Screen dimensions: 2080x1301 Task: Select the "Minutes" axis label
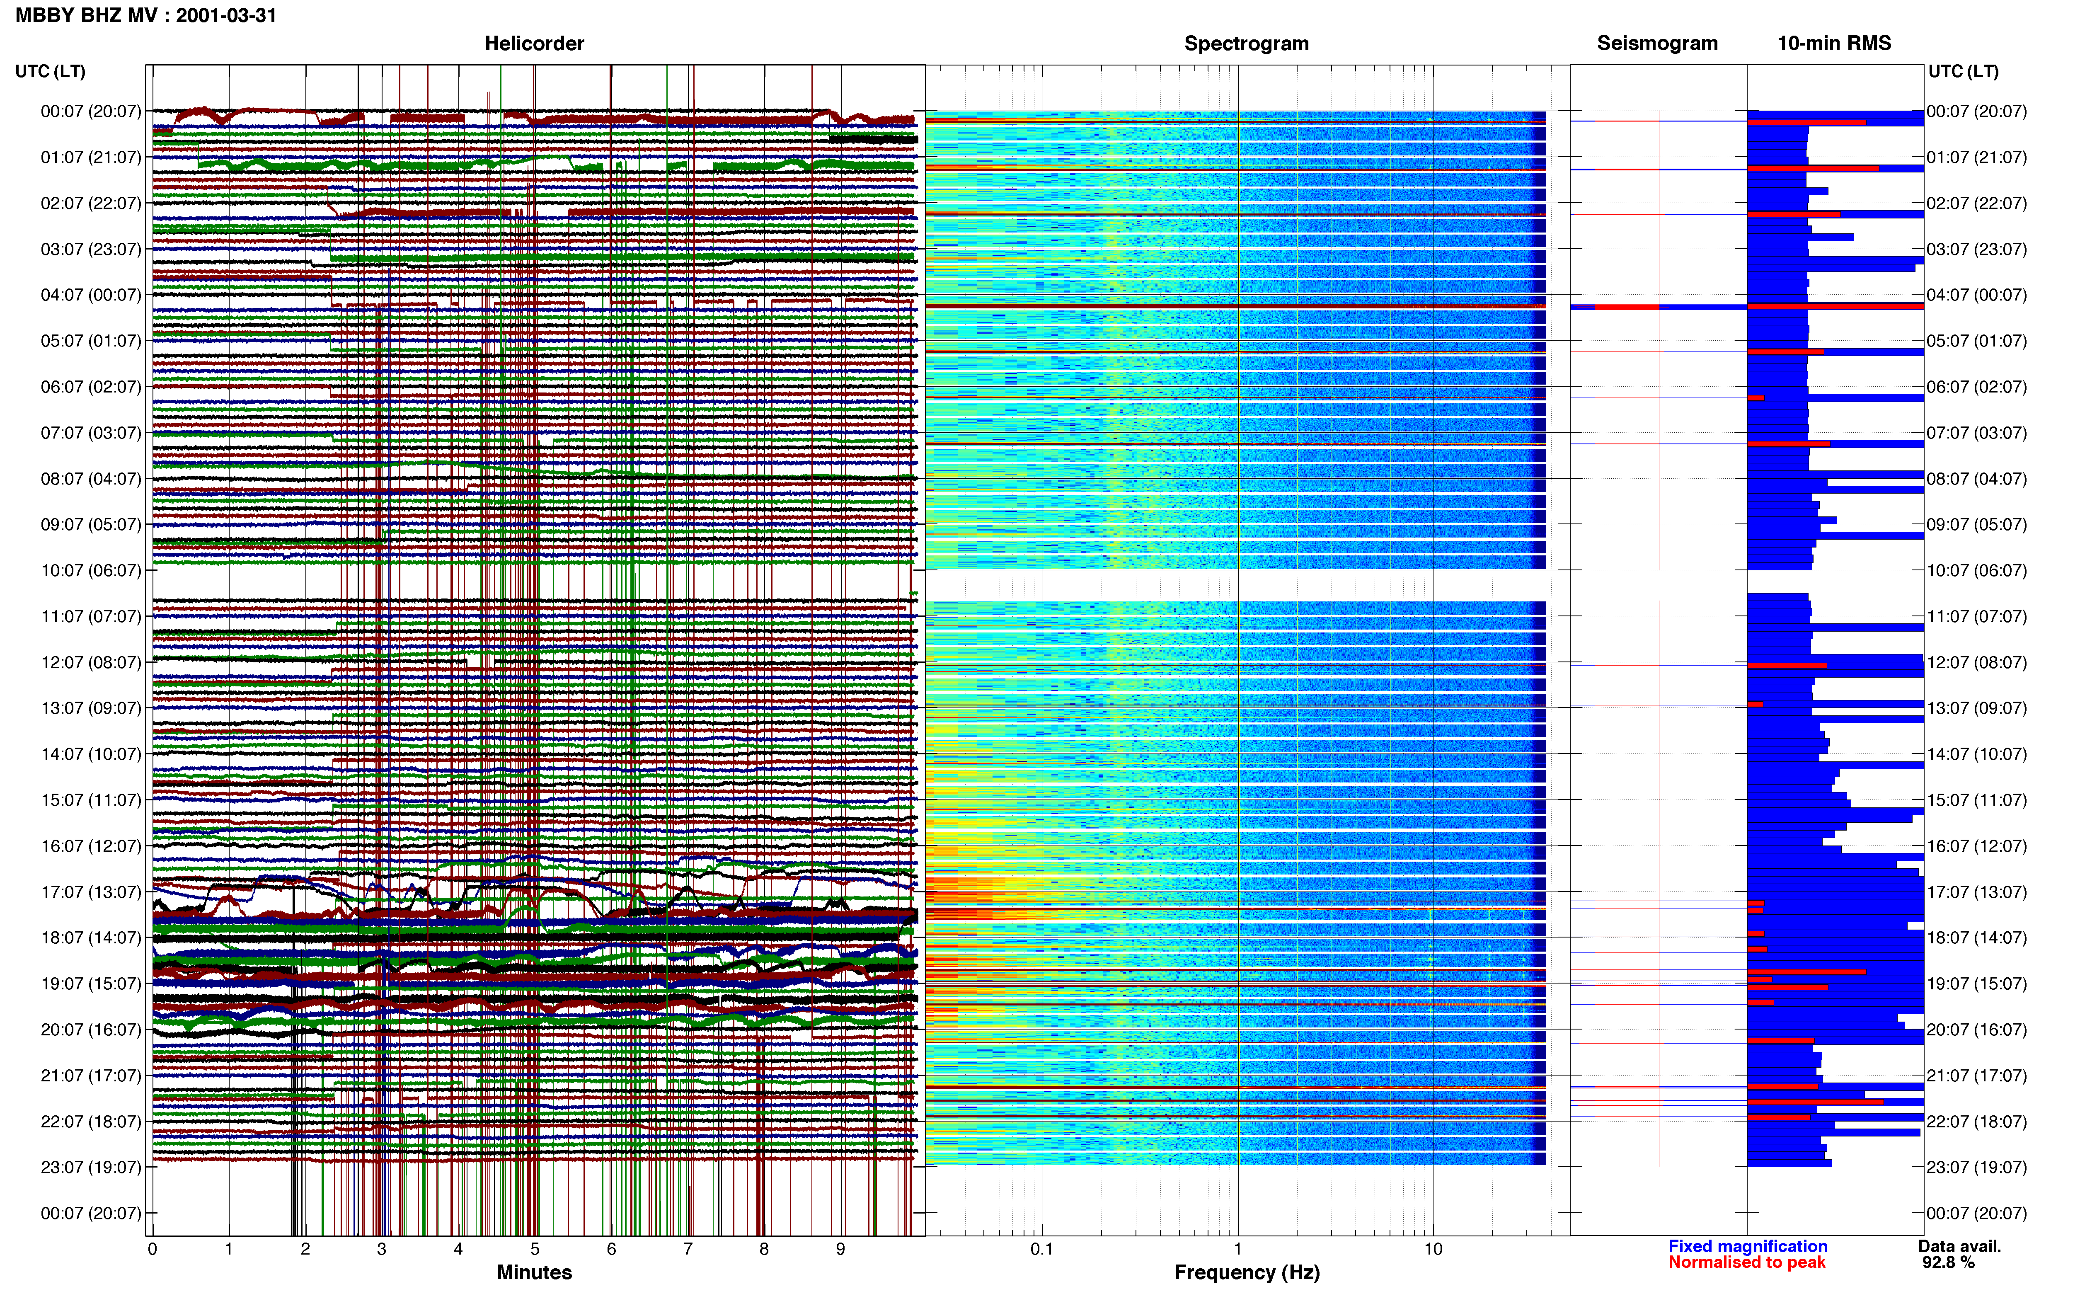534,1272
